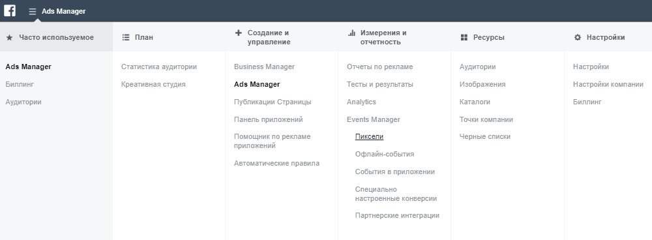Choose Партнерские интеграции
Image resolution: width=652 pixels, height=240 pixels.
[397, 215]
